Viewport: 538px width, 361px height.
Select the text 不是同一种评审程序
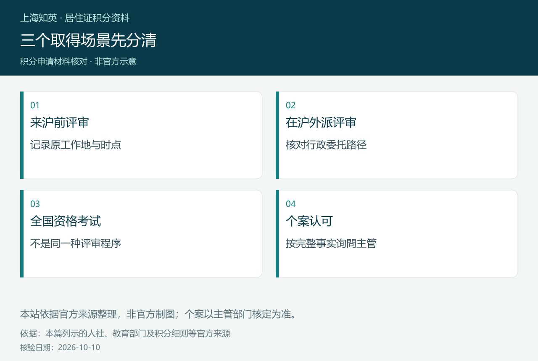(x=76, y=243)
